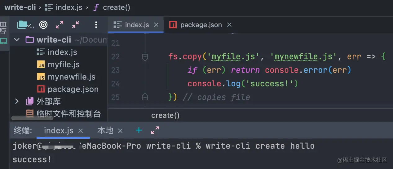Select the write-cli root folder
This screenshot has width=393, height=169.
[54, 40]
